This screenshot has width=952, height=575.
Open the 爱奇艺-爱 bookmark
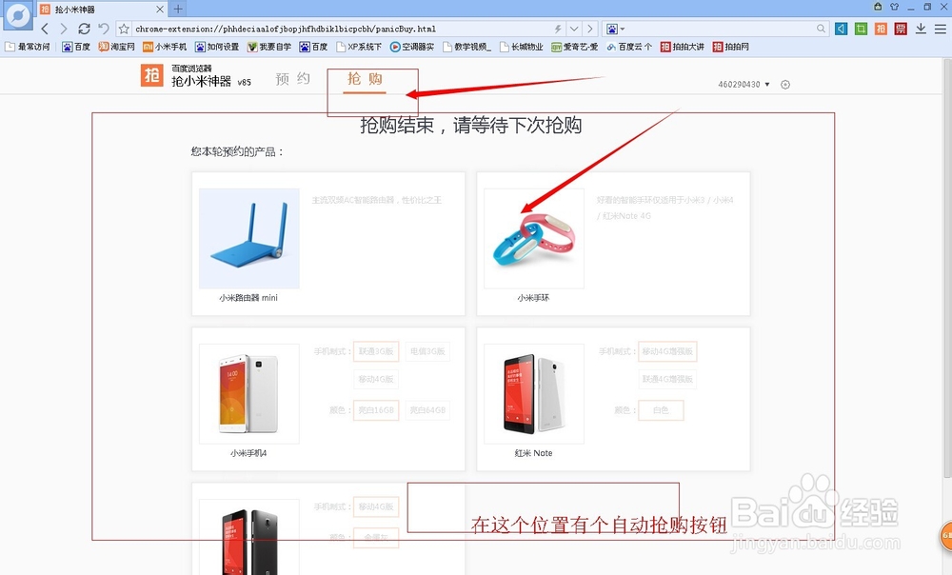click(x=574, y=47)
